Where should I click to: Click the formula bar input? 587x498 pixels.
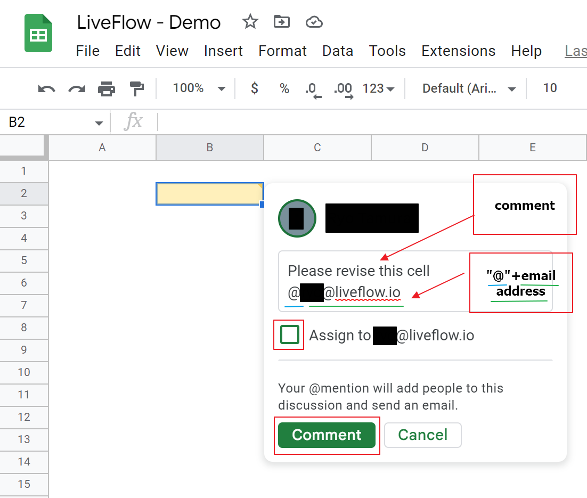coord(372,121)
